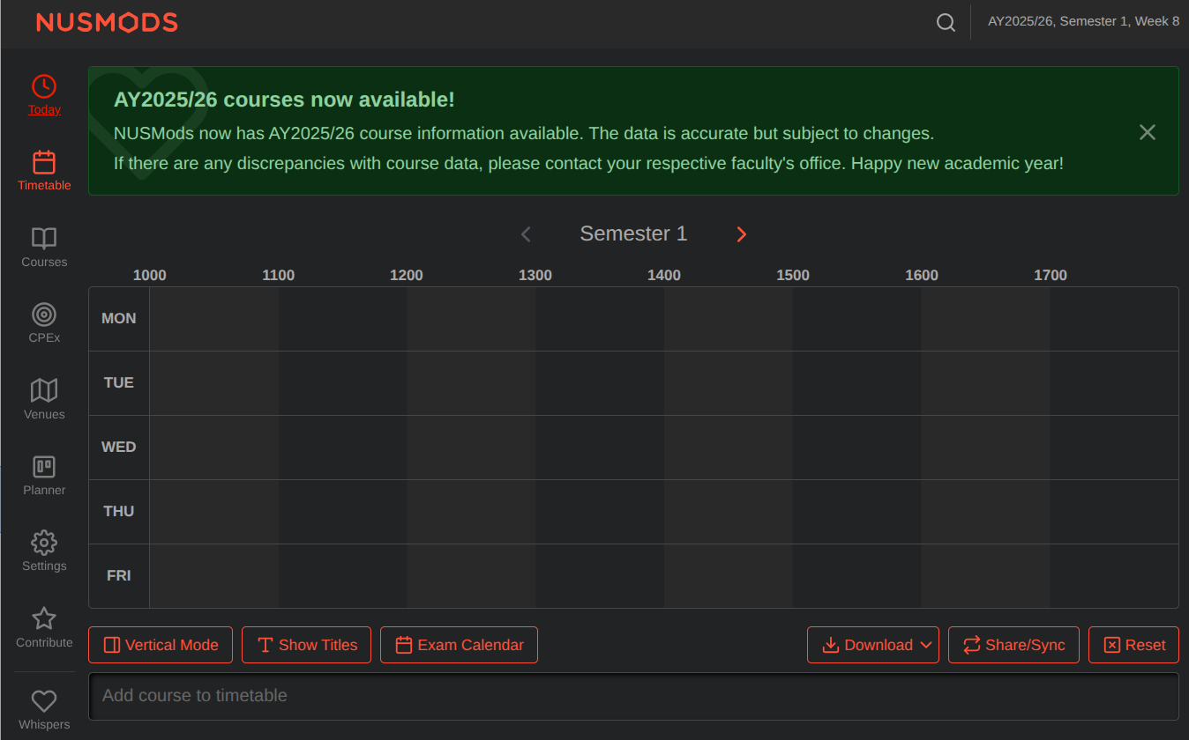
Task: Go to next semester with right chevron
Action: tap(741, 234)
